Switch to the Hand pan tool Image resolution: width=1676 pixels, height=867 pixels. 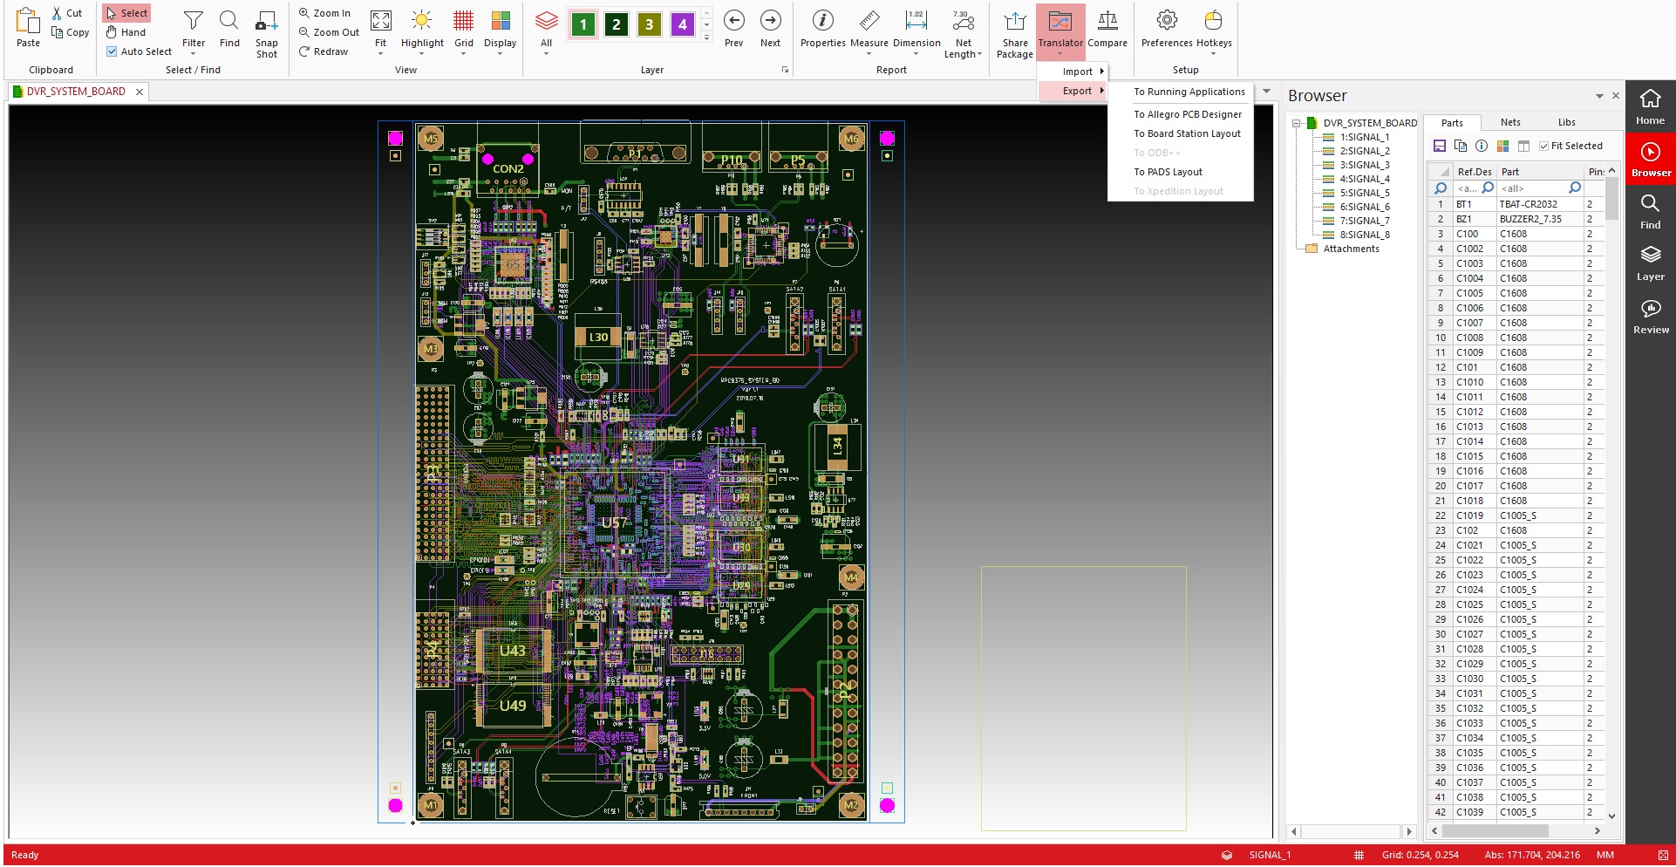pos(126,32)
